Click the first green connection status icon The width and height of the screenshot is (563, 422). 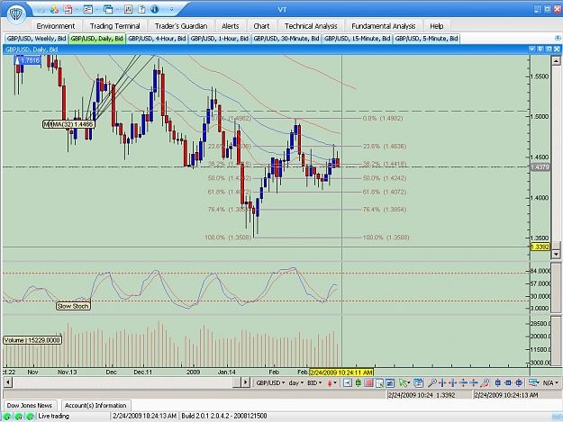point(7,417)
